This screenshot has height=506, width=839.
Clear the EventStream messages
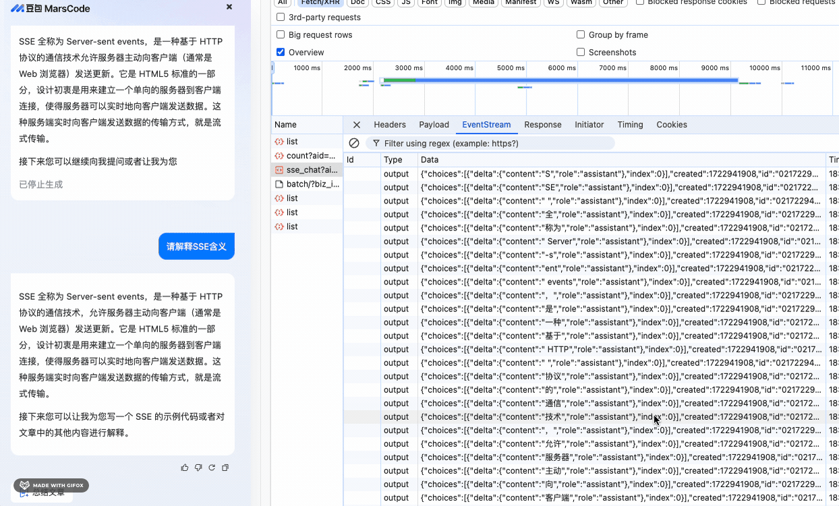point(354,143)
